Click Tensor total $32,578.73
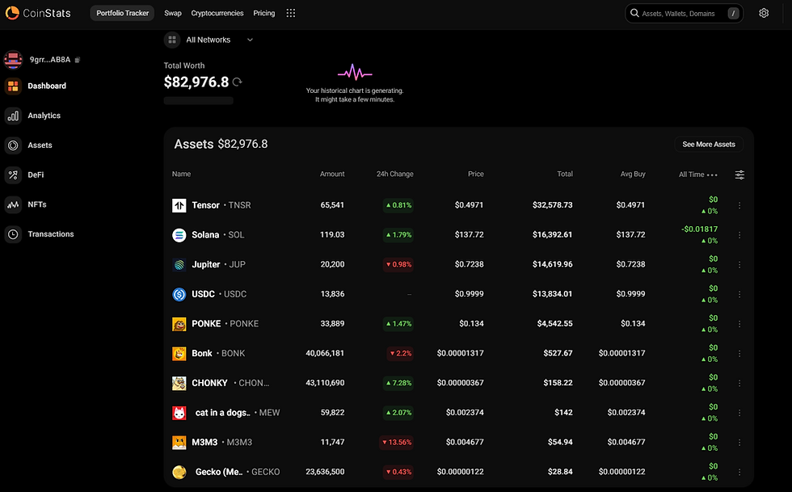Screen dimensions: 792x492 coord(553,205)
